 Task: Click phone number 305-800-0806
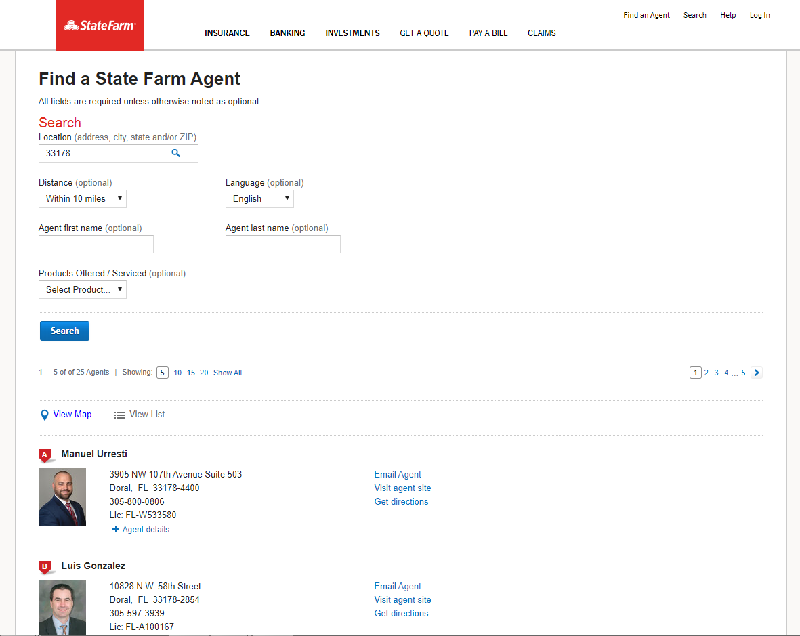pyautogui.click(x=137, y=501)
